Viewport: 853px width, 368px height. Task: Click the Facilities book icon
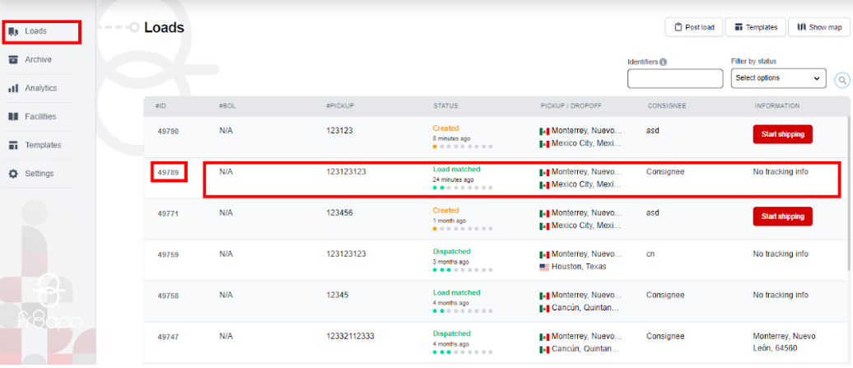tap(14, 116)
